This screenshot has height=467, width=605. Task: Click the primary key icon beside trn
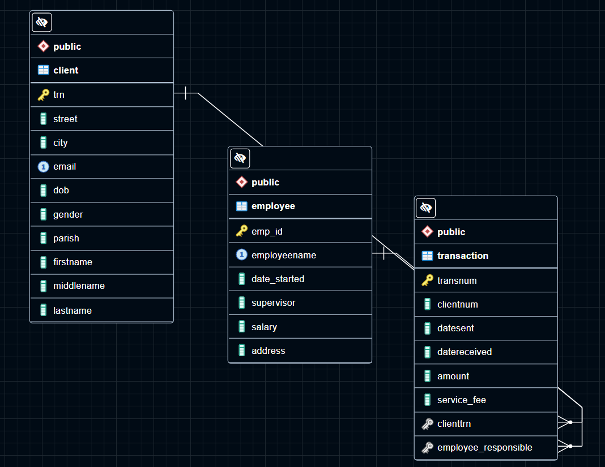click(x=42, y=94)
